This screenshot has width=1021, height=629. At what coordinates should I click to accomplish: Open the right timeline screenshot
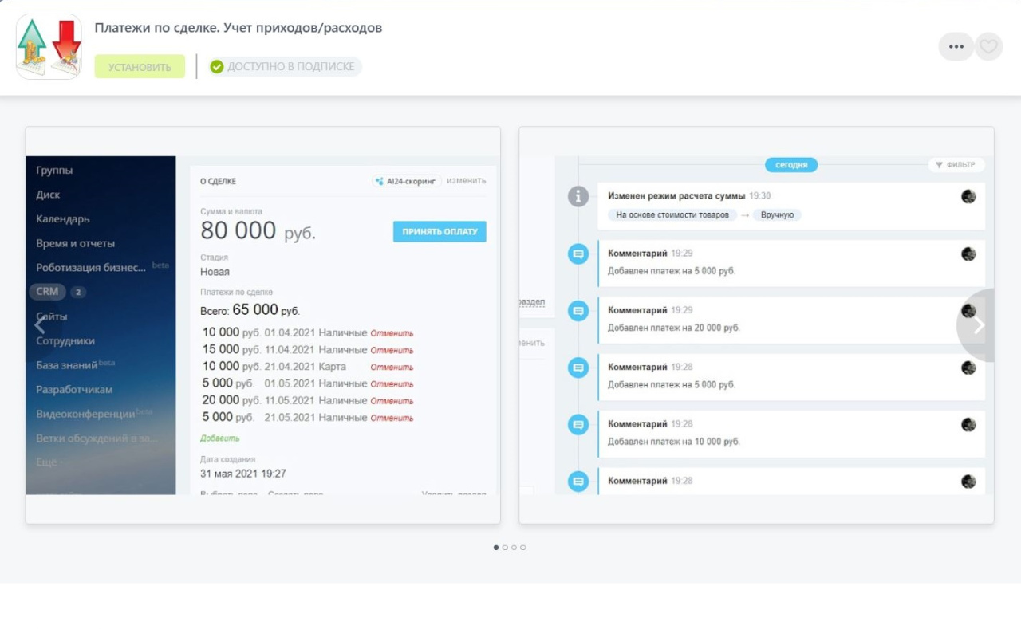click(x=755, y=324)
